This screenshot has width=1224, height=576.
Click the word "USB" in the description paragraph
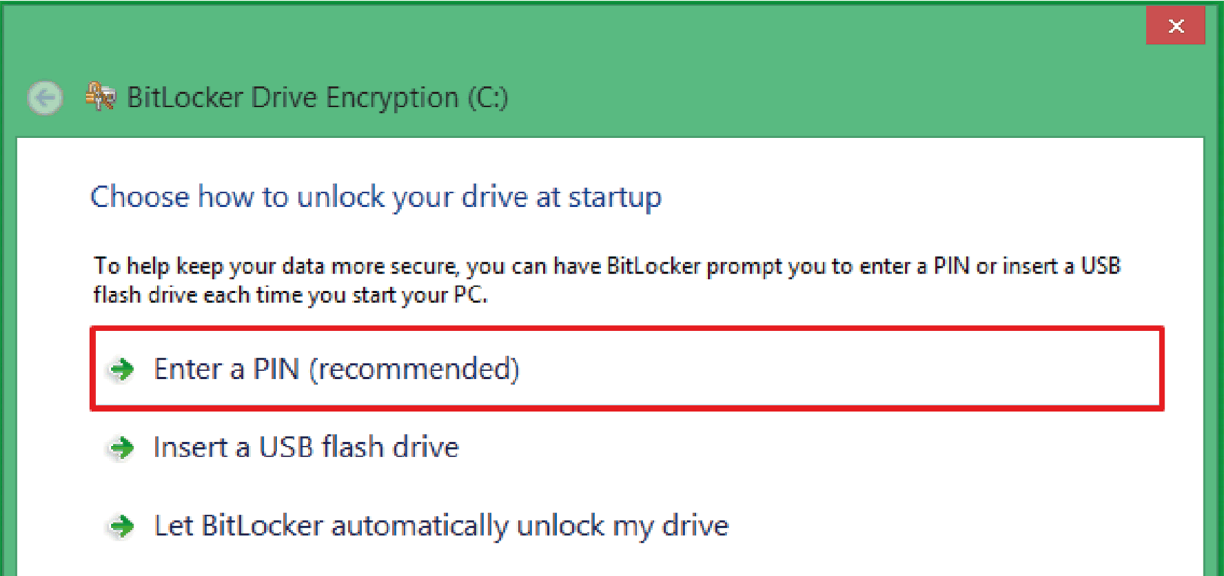[x=1100, y=266]
